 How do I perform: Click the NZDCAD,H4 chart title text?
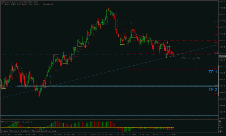click(x=20, y=2)
